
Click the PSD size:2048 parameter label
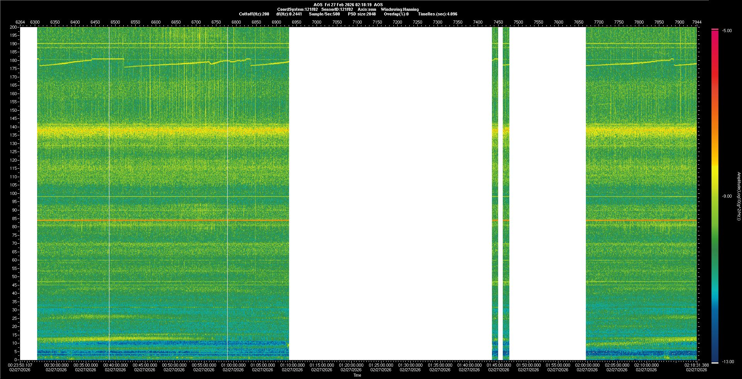click(x=362, y=14)
